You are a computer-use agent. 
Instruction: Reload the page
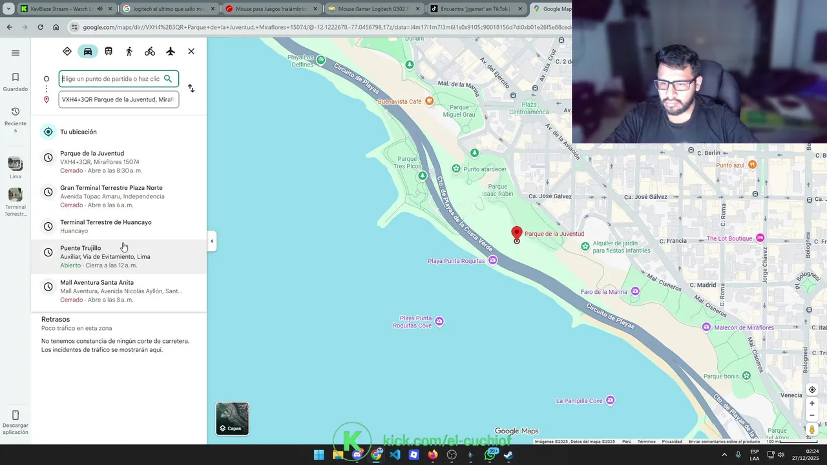40,27
